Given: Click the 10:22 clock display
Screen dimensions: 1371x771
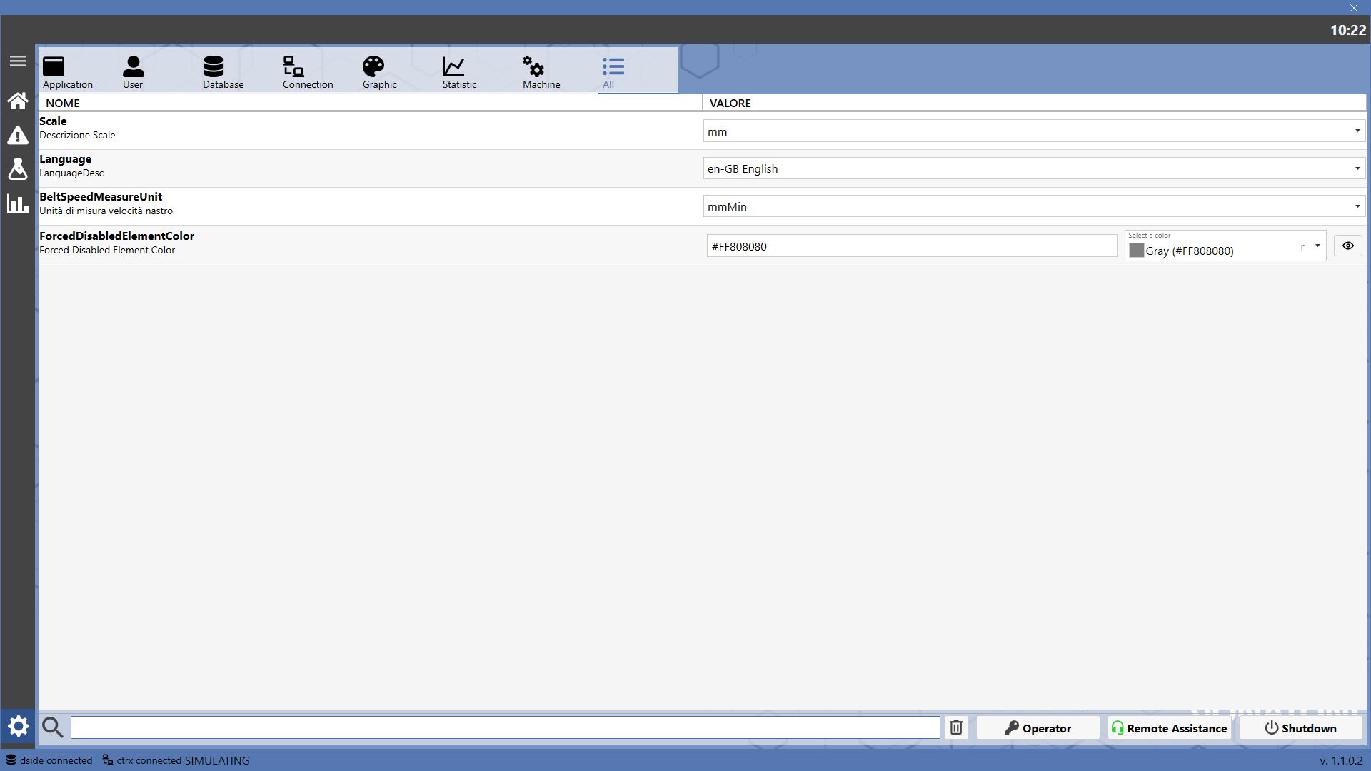Looking at the screenshot, I should tap(1348, 30).
